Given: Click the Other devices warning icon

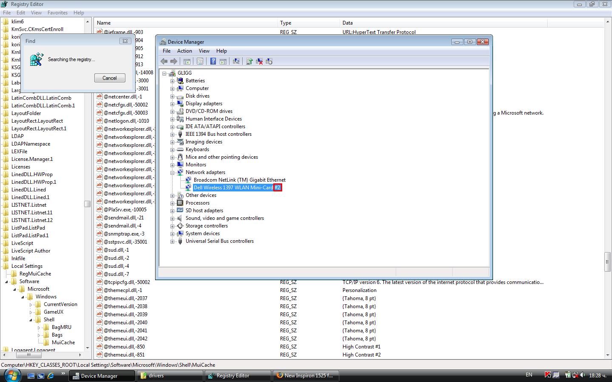Looking at the screenshot, I should (x=180, y=195).
